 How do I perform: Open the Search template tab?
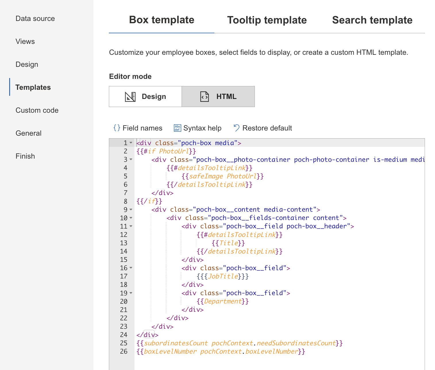pyautogui.click(x=372, y=20)
